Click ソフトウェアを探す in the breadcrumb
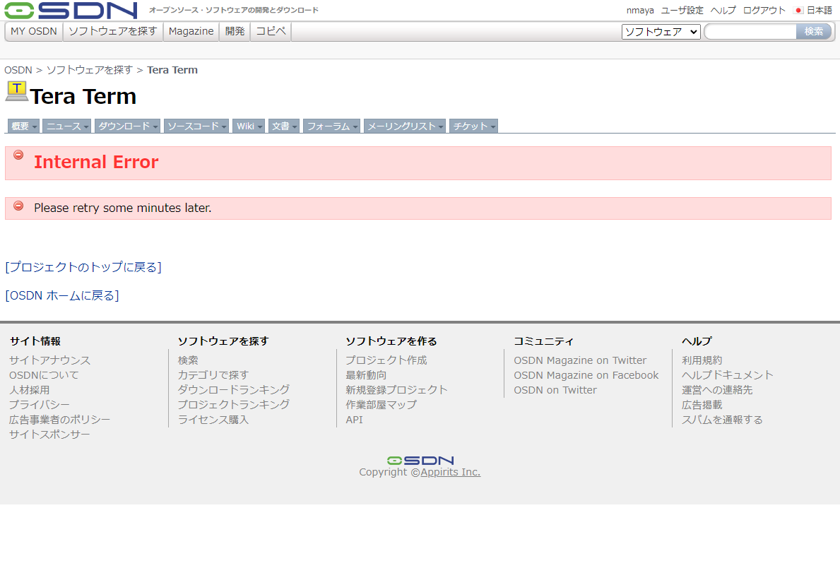 [x=90, y=70]
